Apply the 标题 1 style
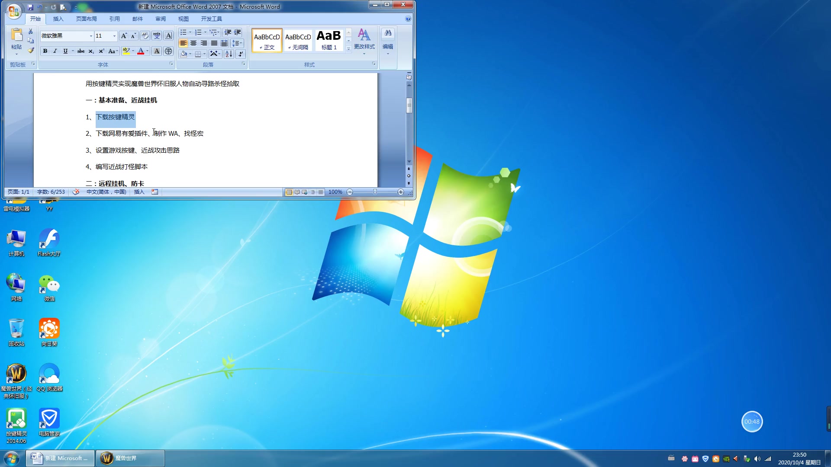This screenshot has height=467, width=831. pos(329,41)
